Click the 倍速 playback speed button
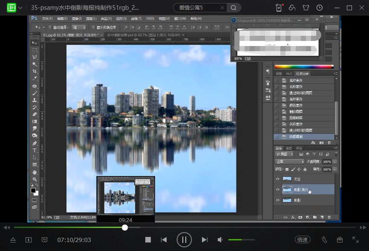The width and height of the screenshot is (369, 251). [x=302, y=240]
